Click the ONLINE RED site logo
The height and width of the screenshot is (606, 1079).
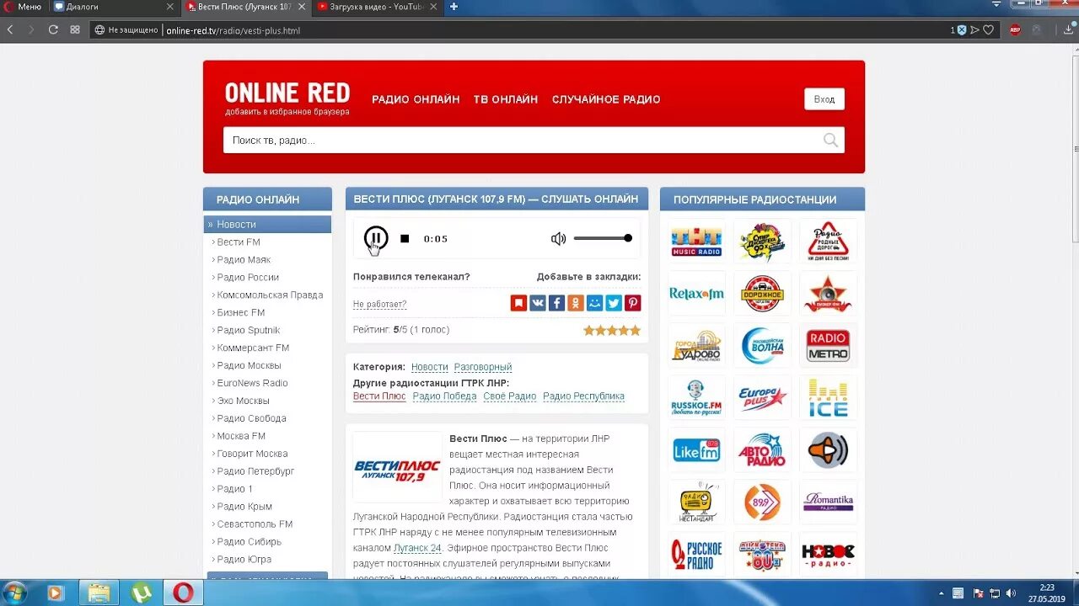(287, 93)
